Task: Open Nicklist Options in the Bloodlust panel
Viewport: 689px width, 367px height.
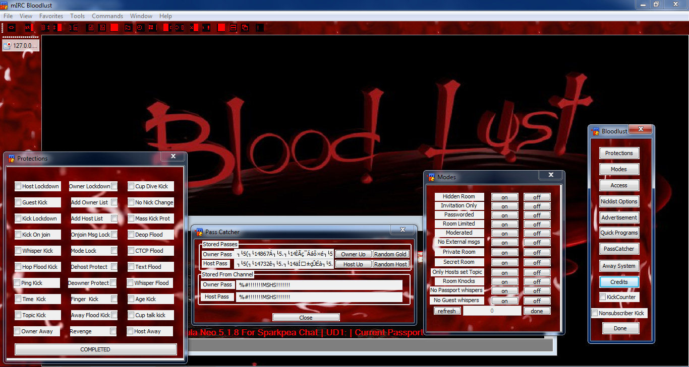Action: [x=619, y=201]
